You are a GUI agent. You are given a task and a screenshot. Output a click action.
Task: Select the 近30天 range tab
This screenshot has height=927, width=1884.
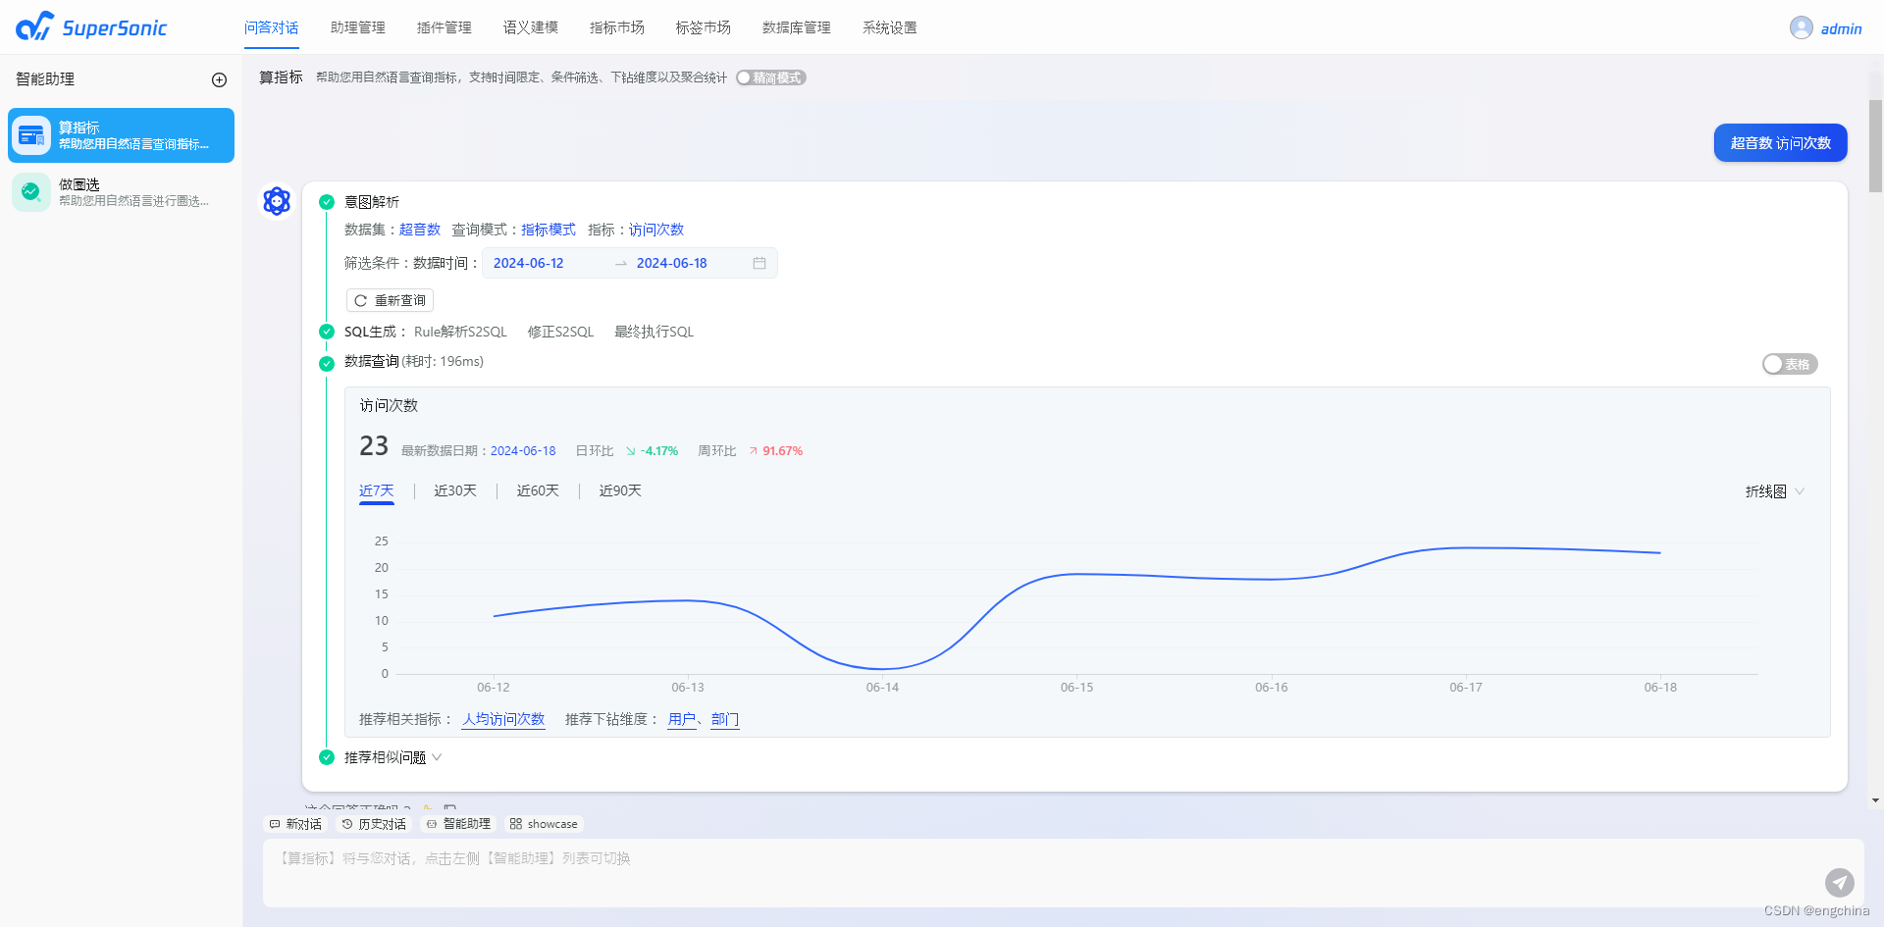455,490
